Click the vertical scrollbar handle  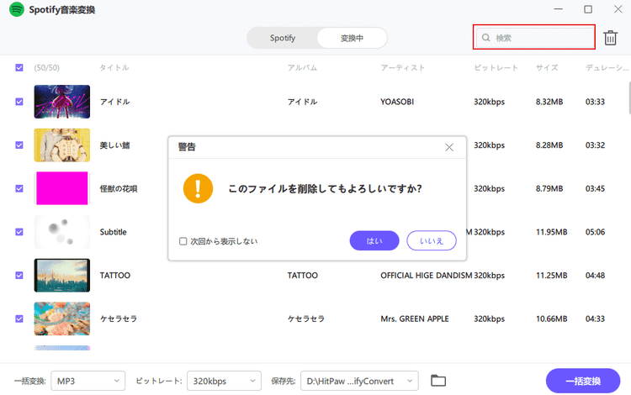click(629, 97)
